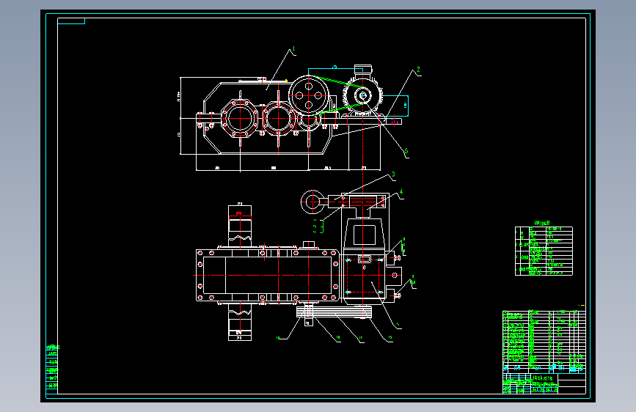Select the parts list table

click(544, 342)
